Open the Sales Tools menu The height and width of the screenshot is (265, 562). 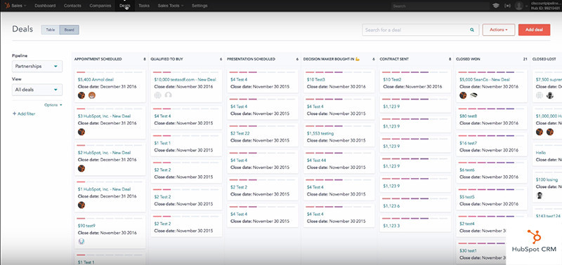pos(171,6)
